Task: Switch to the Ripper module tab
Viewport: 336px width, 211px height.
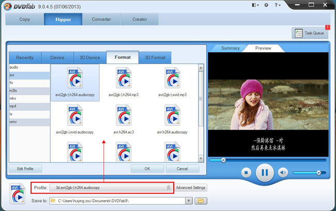Action: (x=63, y=19)
